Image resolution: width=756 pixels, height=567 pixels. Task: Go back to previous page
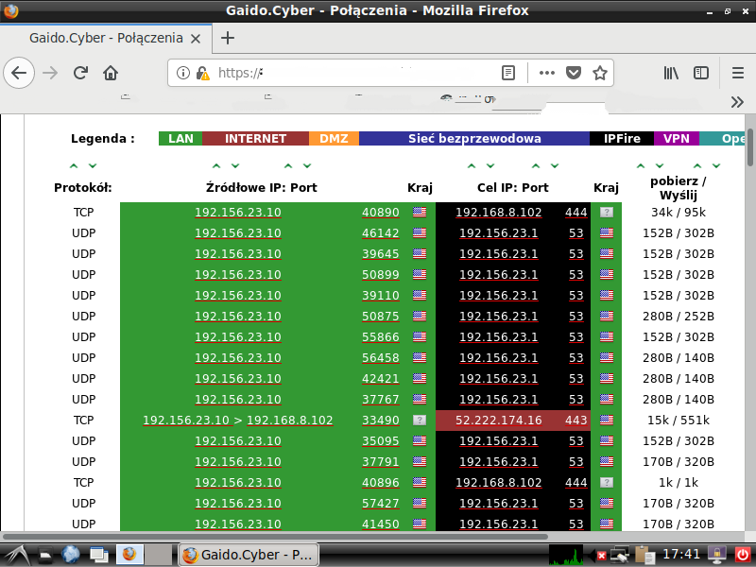click(20, 73)
